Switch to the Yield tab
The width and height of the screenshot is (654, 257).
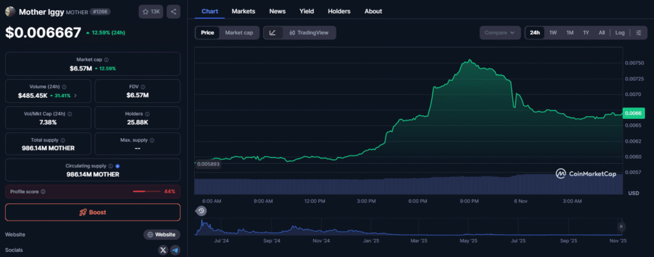pyautogui.click(x=307, y=12)
